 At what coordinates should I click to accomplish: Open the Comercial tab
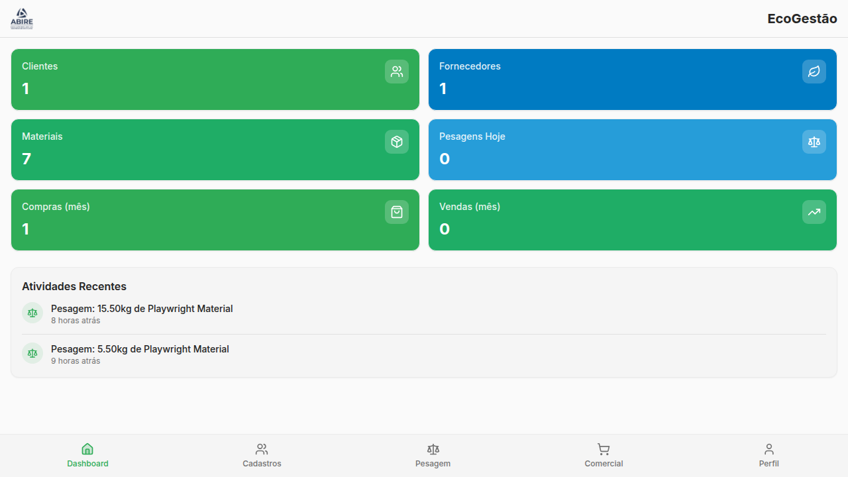604,456
